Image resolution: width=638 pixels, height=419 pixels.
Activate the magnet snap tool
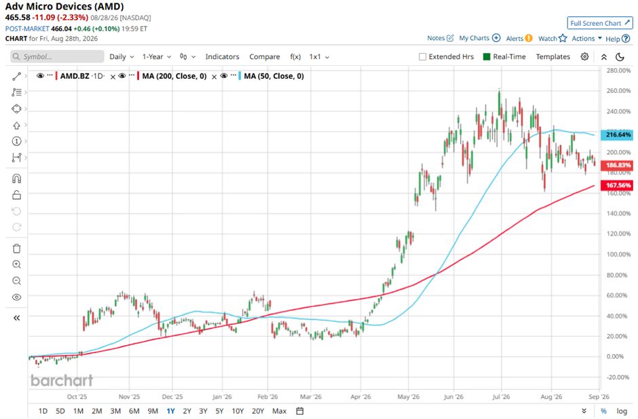pos(17,179)
